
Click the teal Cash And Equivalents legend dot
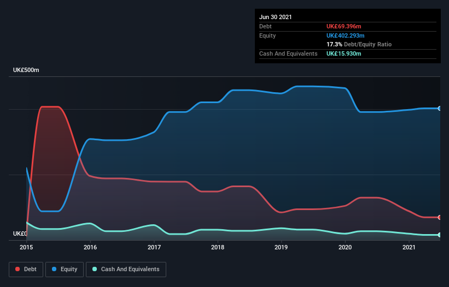(95, 269)
